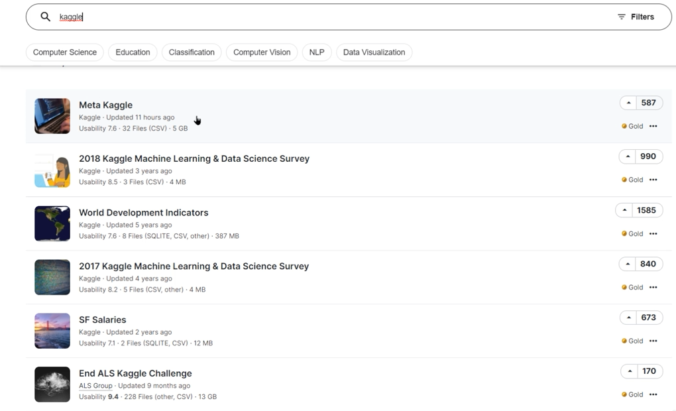Enable the Computer Vision filter chip
This screenshot has width=676, height=411.
(262, 52)
